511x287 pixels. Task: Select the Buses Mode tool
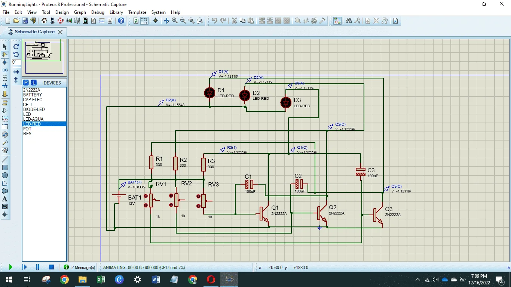coord(5,86)
